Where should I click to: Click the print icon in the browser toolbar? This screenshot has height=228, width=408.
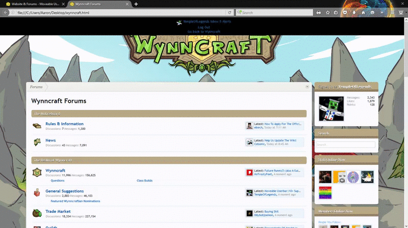(x=318, y=12)
